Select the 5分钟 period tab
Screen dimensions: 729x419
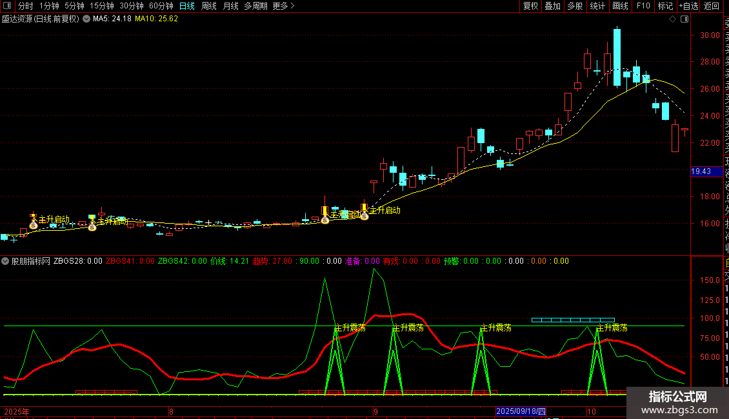coord(74,6)
